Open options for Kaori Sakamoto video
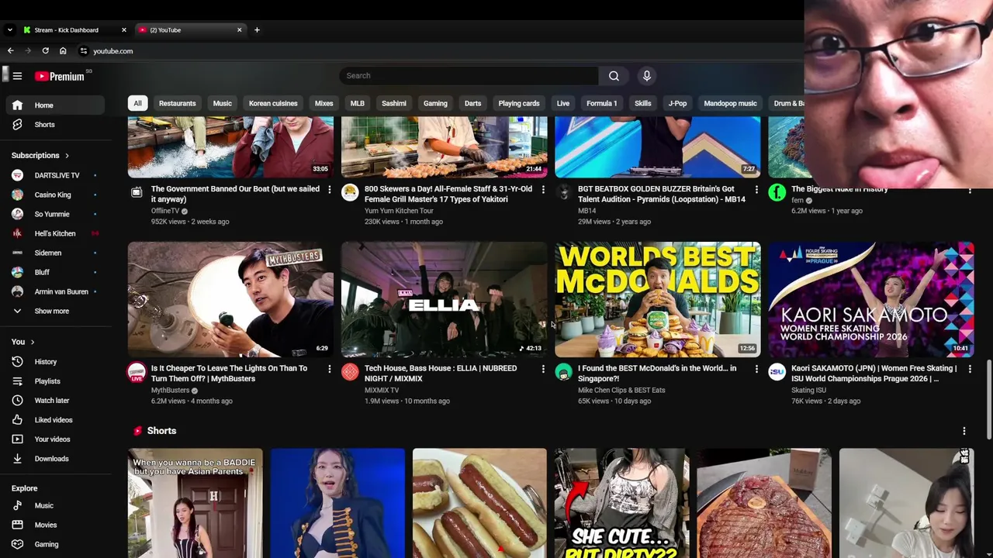 [970, 369]
